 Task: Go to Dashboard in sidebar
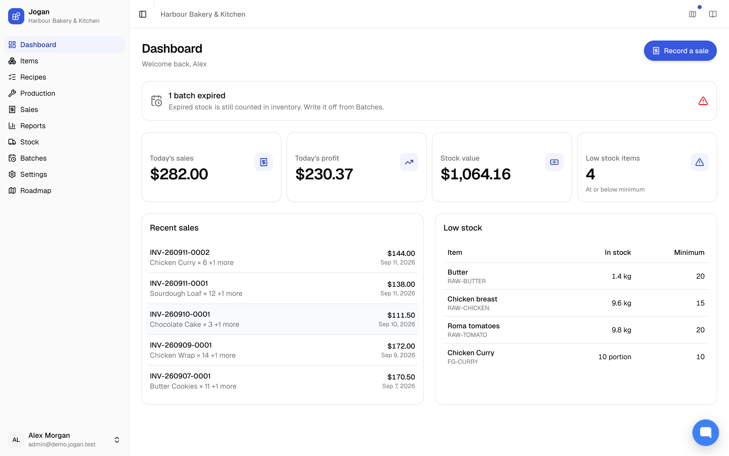pos(65,45)
